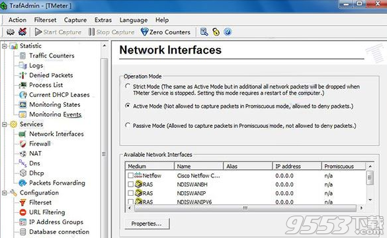This screenshot has height=238, width=387.
Task: Click the URL Filtering stop icon
Action: [22, 212]
